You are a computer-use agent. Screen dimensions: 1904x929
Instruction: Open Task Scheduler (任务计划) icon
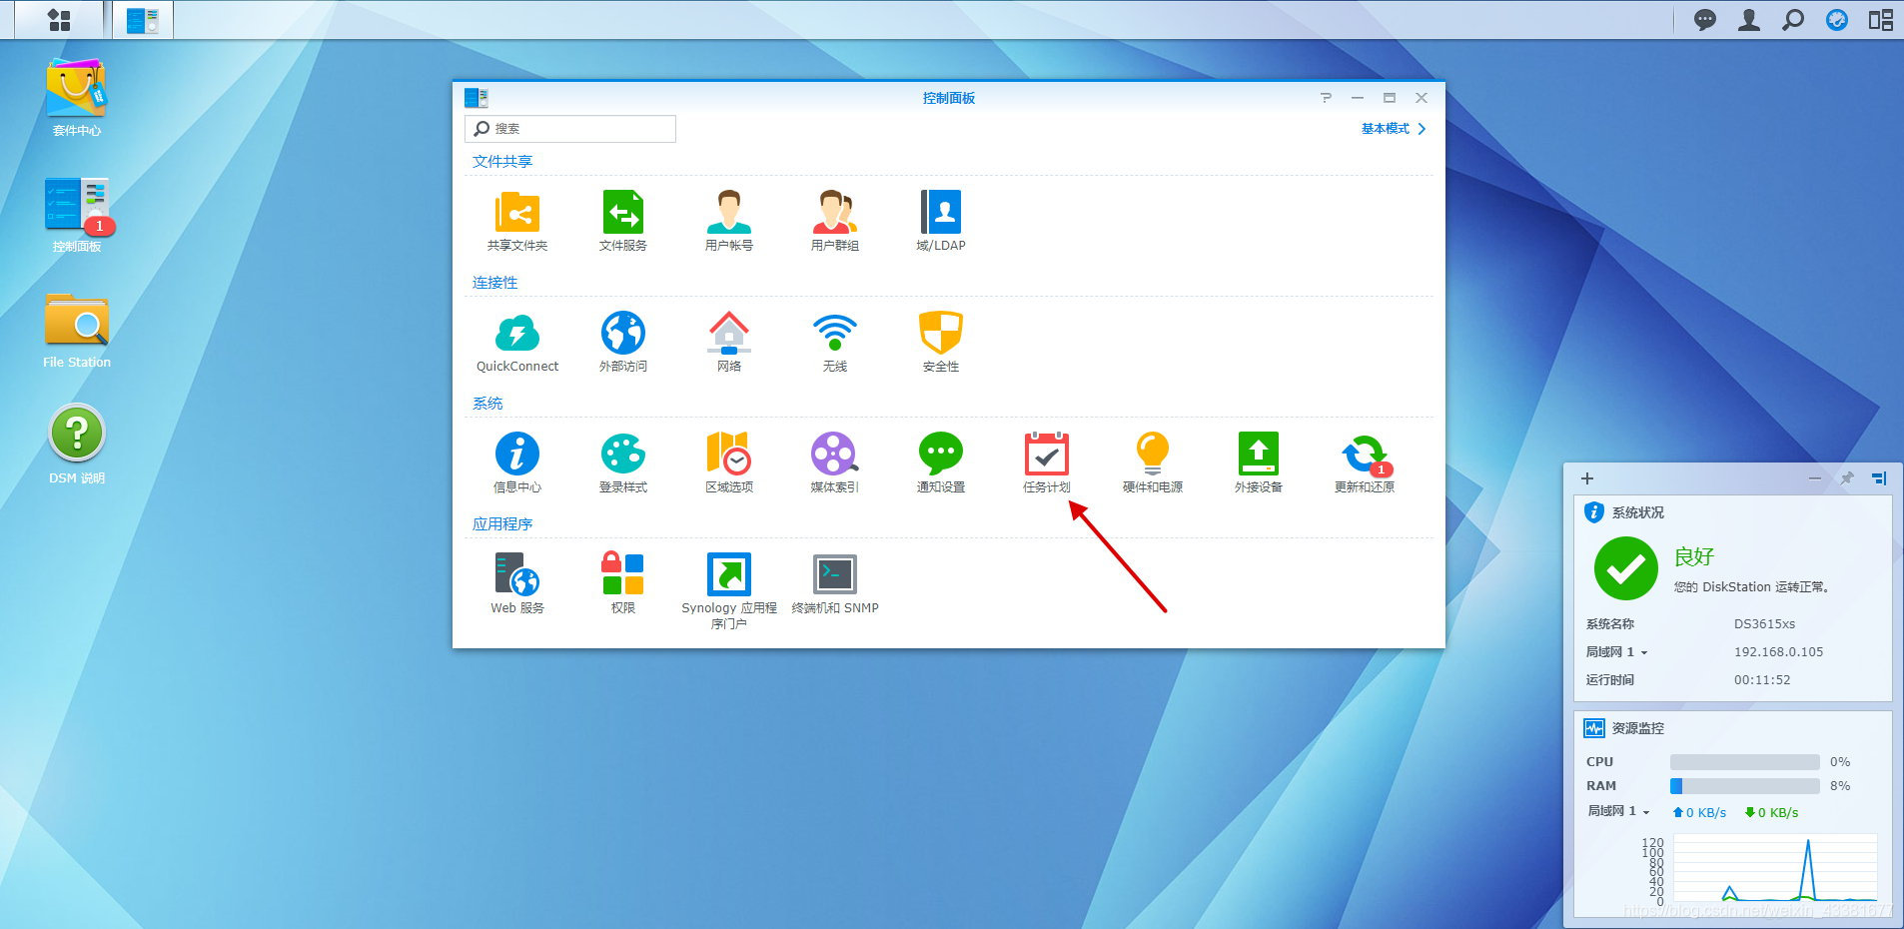tap(1047, 455)
